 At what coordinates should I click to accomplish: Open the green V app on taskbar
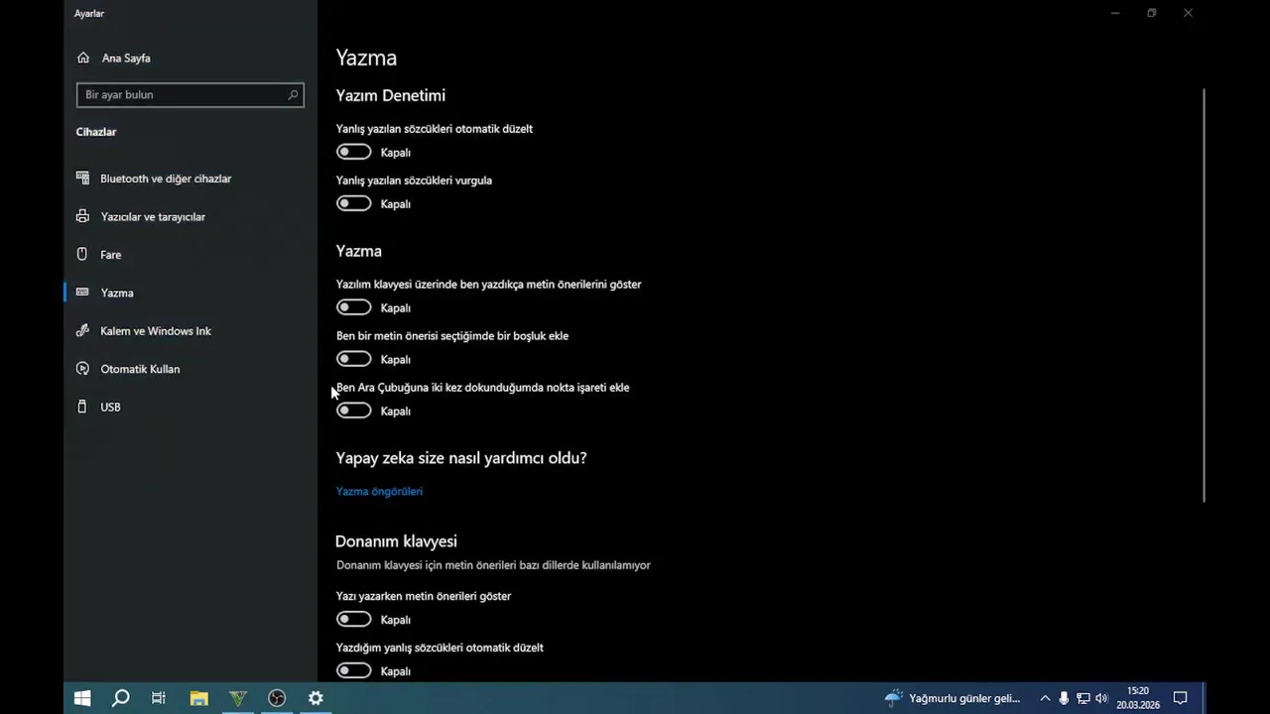pyautogui.click(x=237, y=698)
